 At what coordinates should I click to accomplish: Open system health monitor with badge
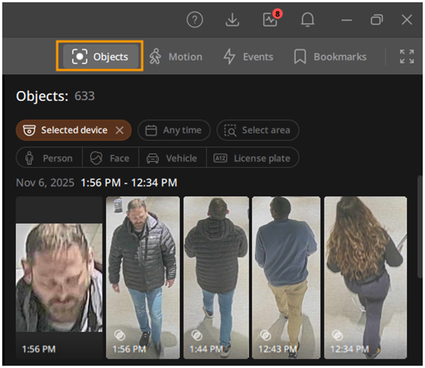(x=270, y=20)
